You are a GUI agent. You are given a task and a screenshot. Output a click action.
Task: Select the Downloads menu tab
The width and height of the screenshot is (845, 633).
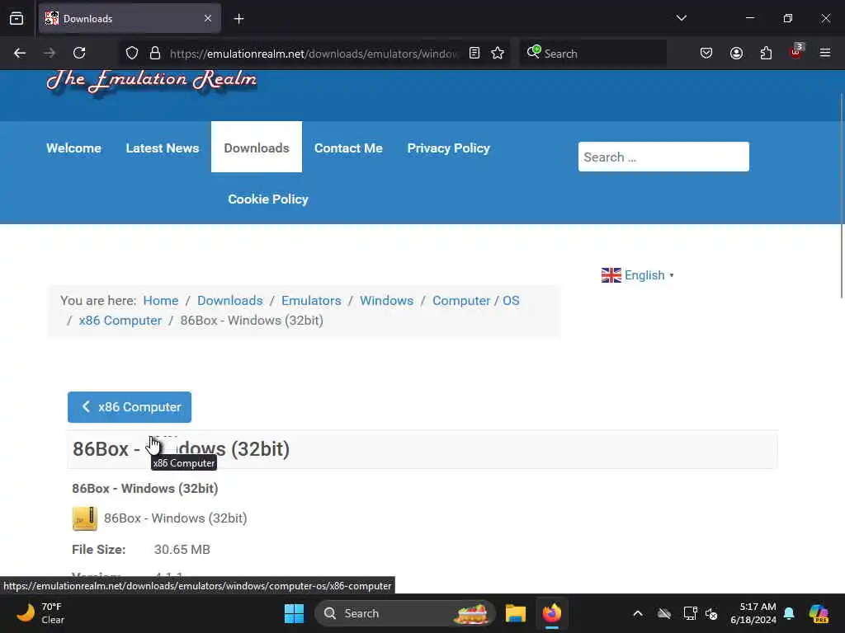tap(257, 147)
